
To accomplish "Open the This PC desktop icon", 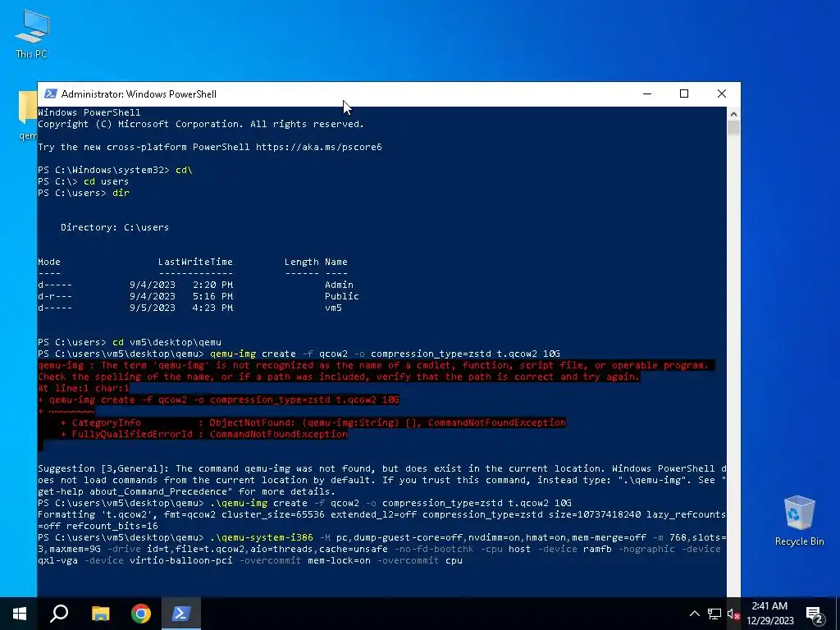I will [32, 34].
